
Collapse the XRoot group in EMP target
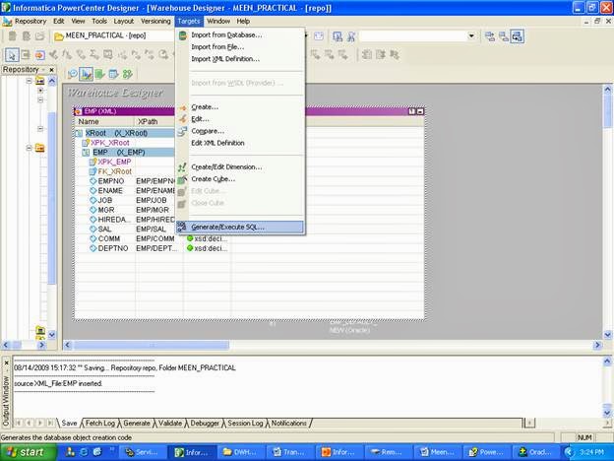point(79,133)
